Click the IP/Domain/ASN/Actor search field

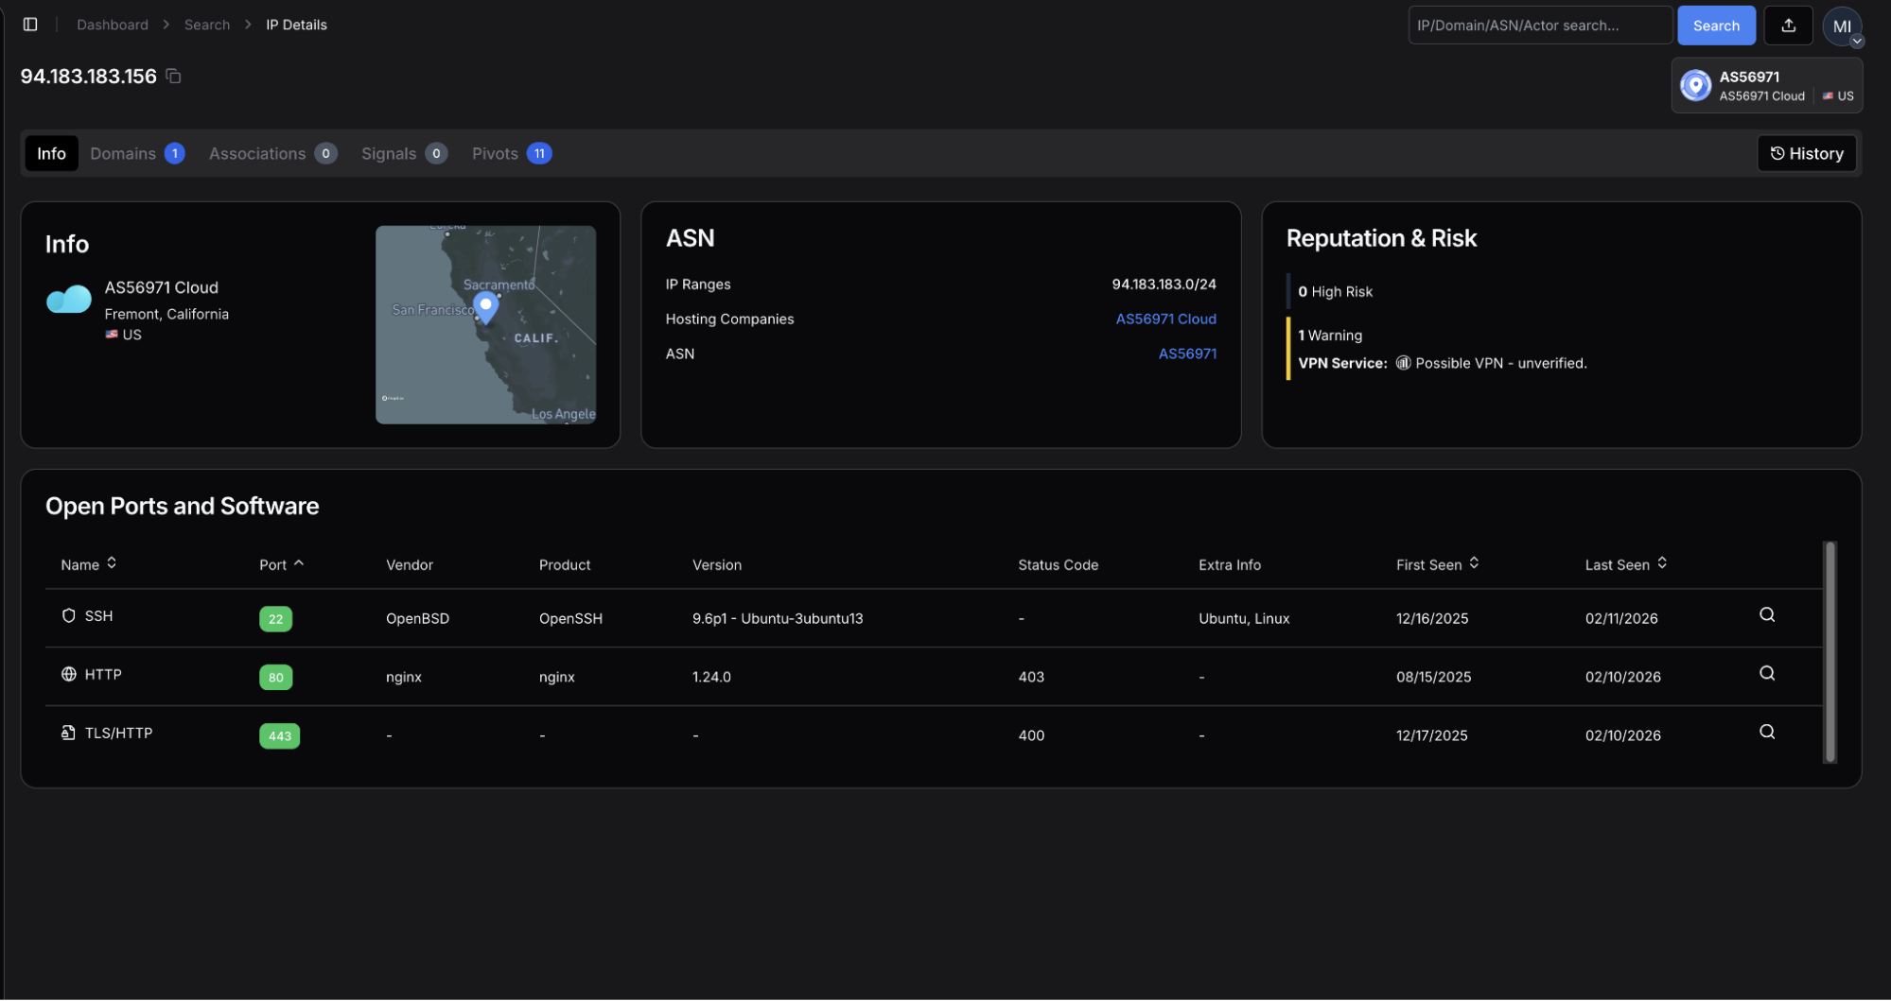click(1539, 25)
